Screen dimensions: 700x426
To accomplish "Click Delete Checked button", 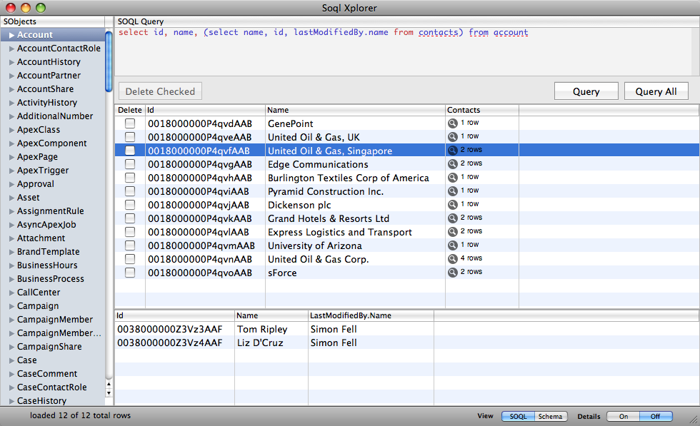I will click(x=160, y=91).
